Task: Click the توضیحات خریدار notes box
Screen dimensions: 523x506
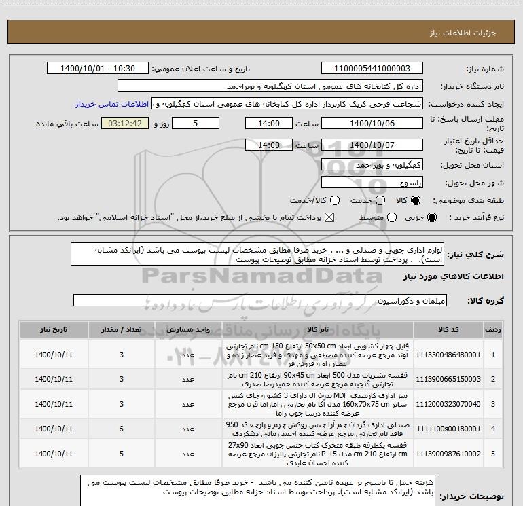Action: tap(257, 490)
